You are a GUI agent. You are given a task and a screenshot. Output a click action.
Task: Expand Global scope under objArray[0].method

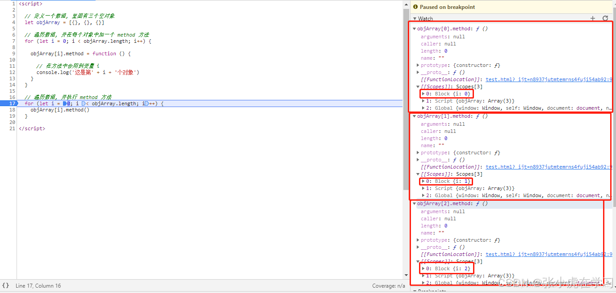click(423, 108)
